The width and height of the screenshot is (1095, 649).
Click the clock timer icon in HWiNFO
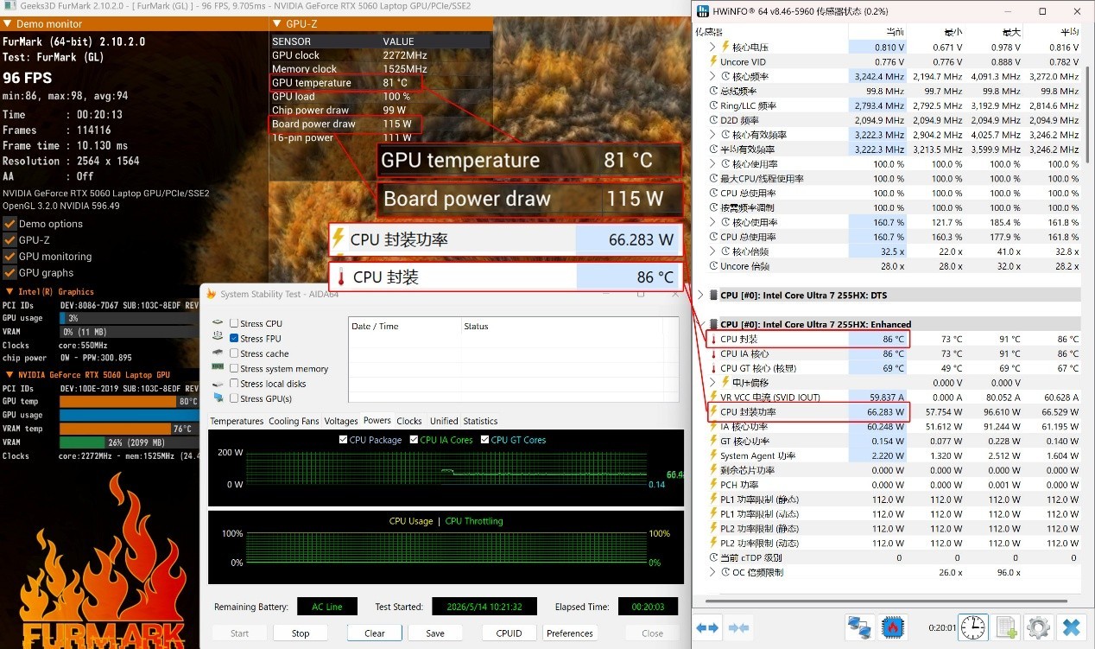[973, 627]
